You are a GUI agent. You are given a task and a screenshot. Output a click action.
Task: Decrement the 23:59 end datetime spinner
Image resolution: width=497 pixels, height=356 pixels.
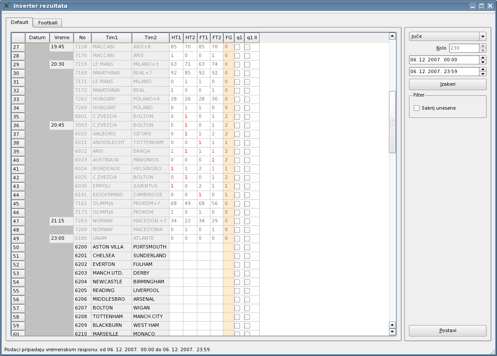click(x=483, y=74)
